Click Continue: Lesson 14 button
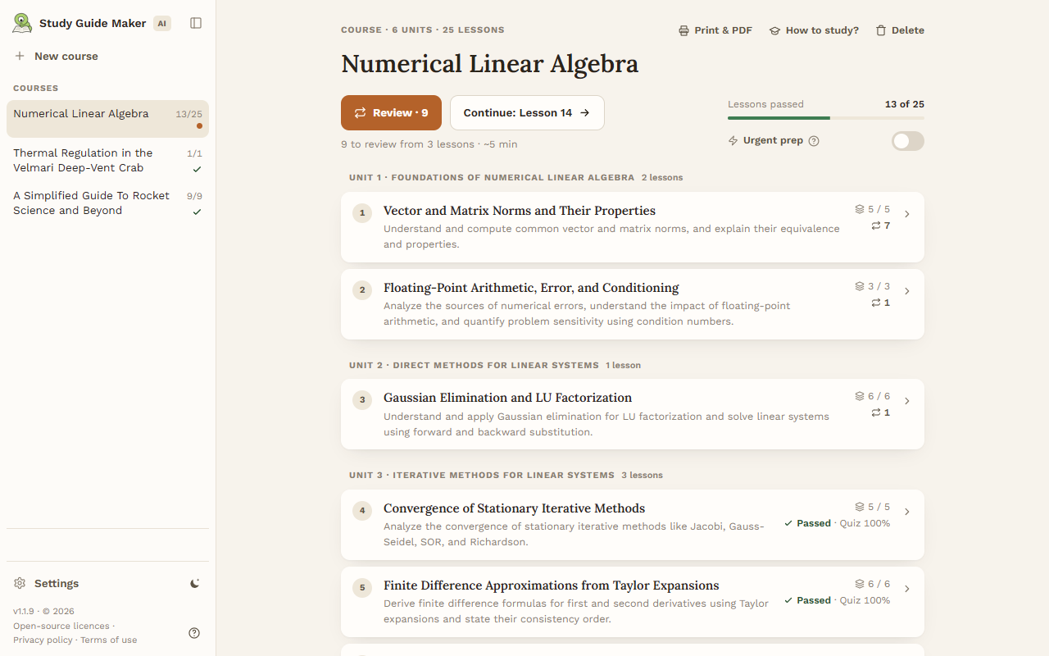 point(527,113)
